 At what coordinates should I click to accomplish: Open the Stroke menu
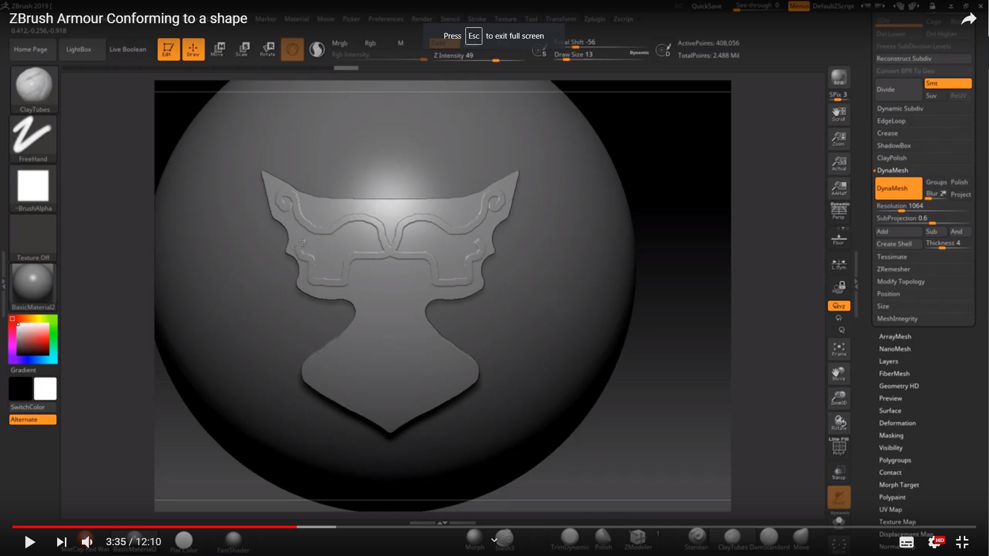pyautogui.click(x=477, y=19)
